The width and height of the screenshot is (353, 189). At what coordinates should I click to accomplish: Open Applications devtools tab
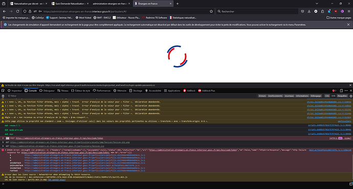click(x=172, y=91)
